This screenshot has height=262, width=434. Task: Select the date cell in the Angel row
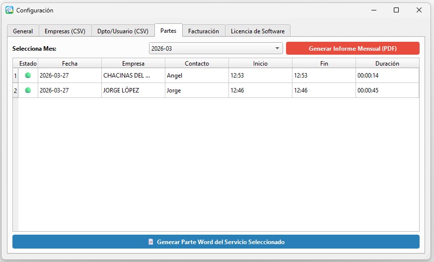point(70,76)
